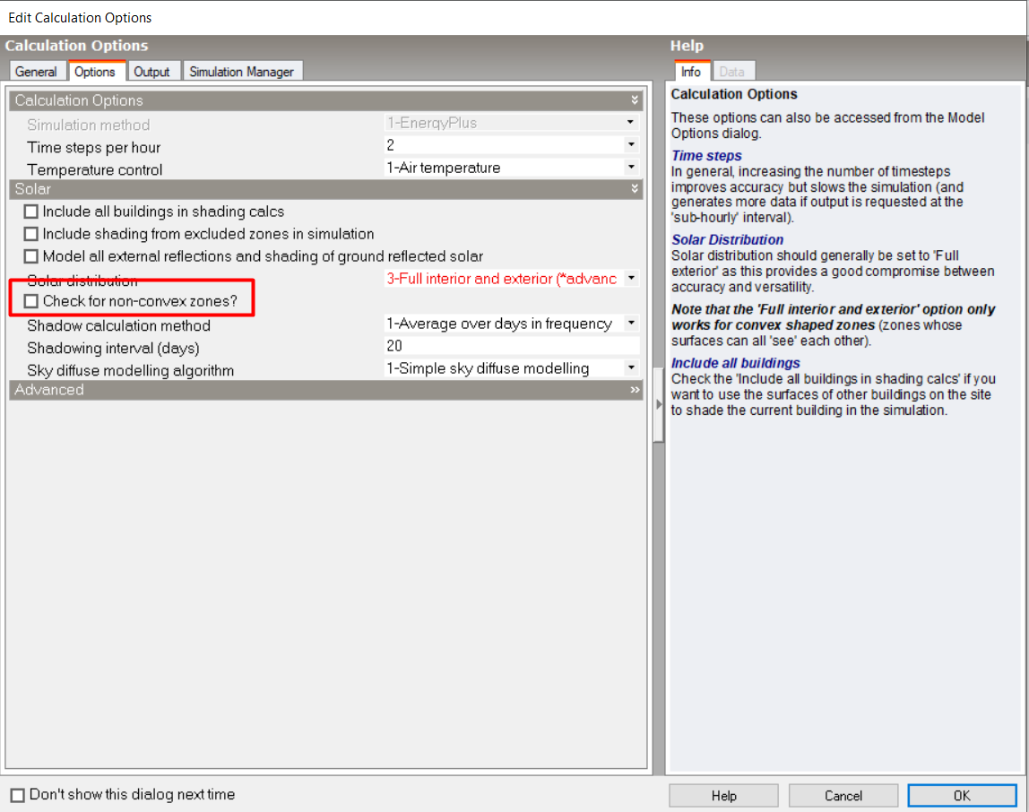Click the Shadowing interval (days) label

point(114,348)
